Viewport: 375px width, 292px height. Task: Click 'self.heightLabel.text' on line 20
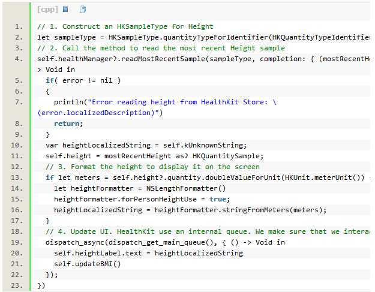point(100,253)
